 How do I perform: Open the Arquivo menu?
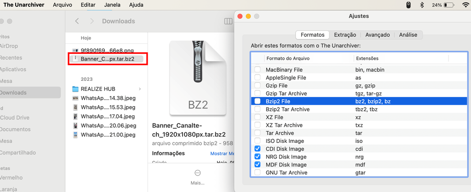coord(63,5)
